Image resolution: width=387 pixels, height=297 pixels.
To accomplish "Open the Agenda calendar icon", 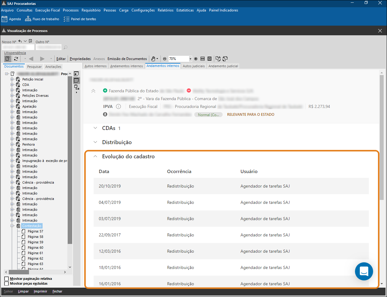I will coord(4,19).
